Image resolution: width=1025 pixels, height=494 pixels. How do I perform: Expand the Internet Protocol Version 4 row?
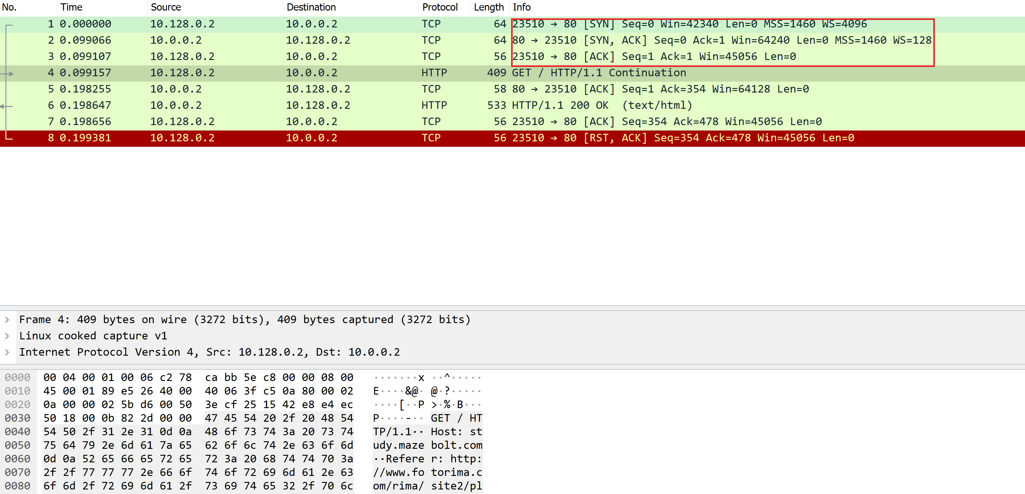[x=7, y=352]
